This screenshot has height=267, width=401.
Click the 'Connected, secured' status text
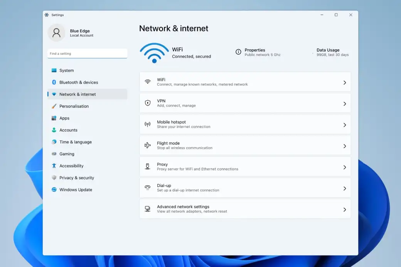[x=191, y=57]
